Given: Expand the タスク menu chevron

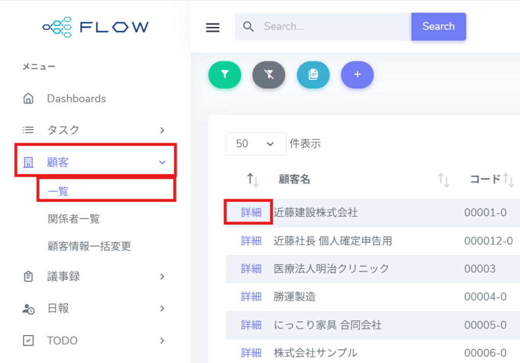Looking at the screenshot, I should [x=162, y=130].
